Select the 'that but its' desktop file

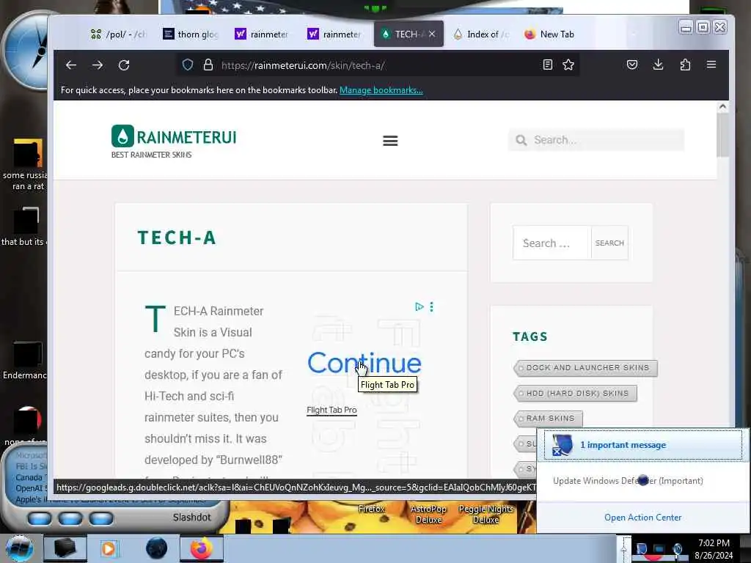(x=24, y=227)
